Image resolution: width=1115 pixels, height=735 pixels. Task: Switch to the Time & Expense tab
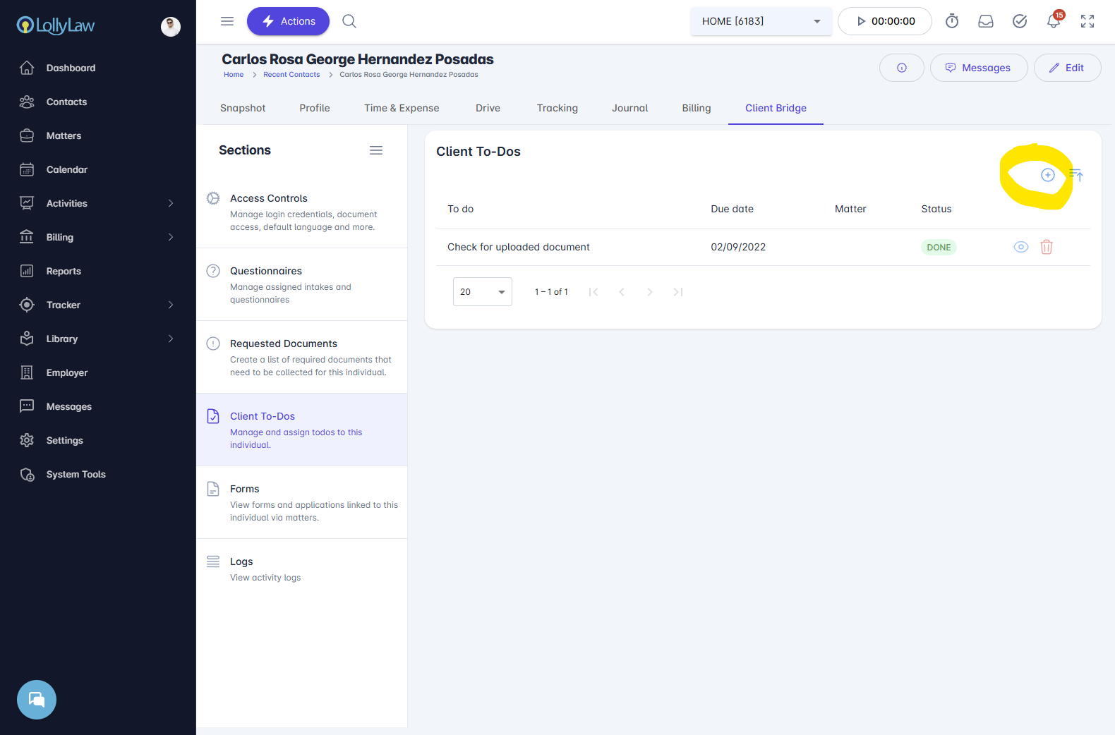[402, 108]
